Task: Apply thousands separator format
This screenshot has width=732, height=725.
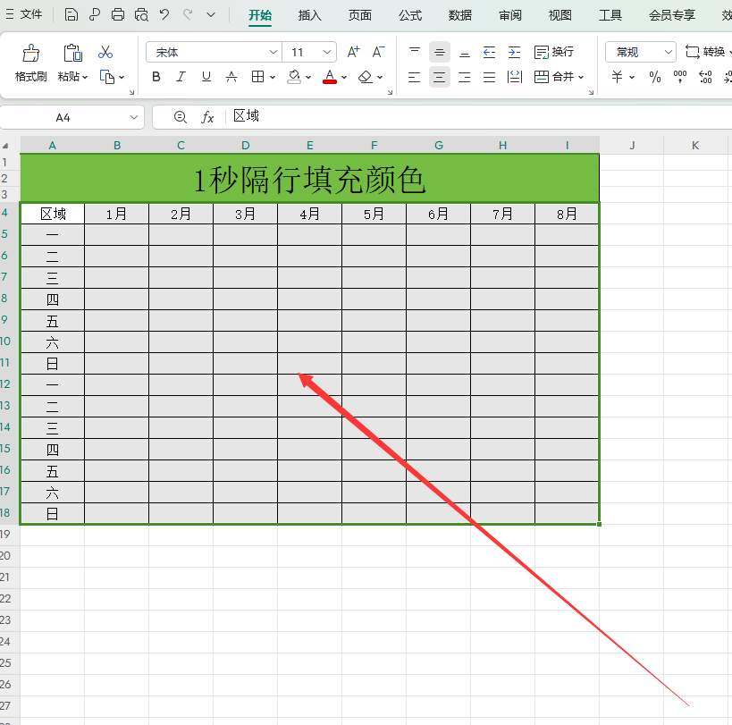Action: pyautogui.click(x=680, y=77)
